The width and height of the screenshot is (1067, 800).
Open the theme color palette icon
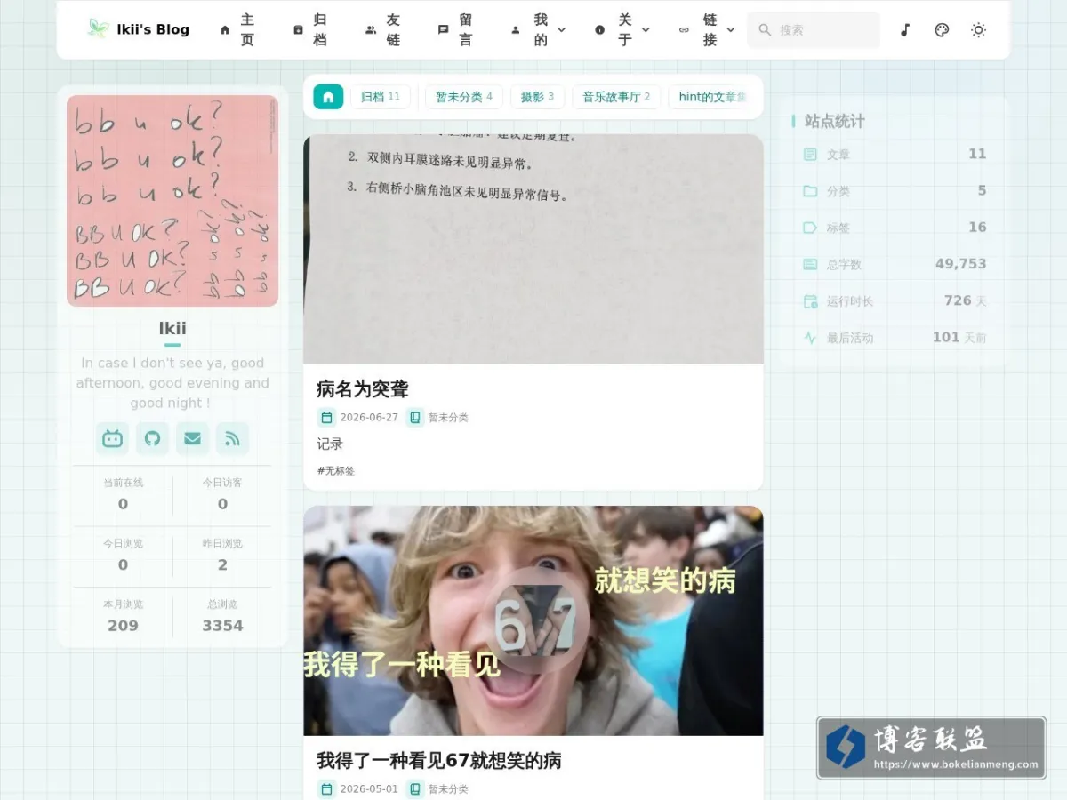(942, 29)
